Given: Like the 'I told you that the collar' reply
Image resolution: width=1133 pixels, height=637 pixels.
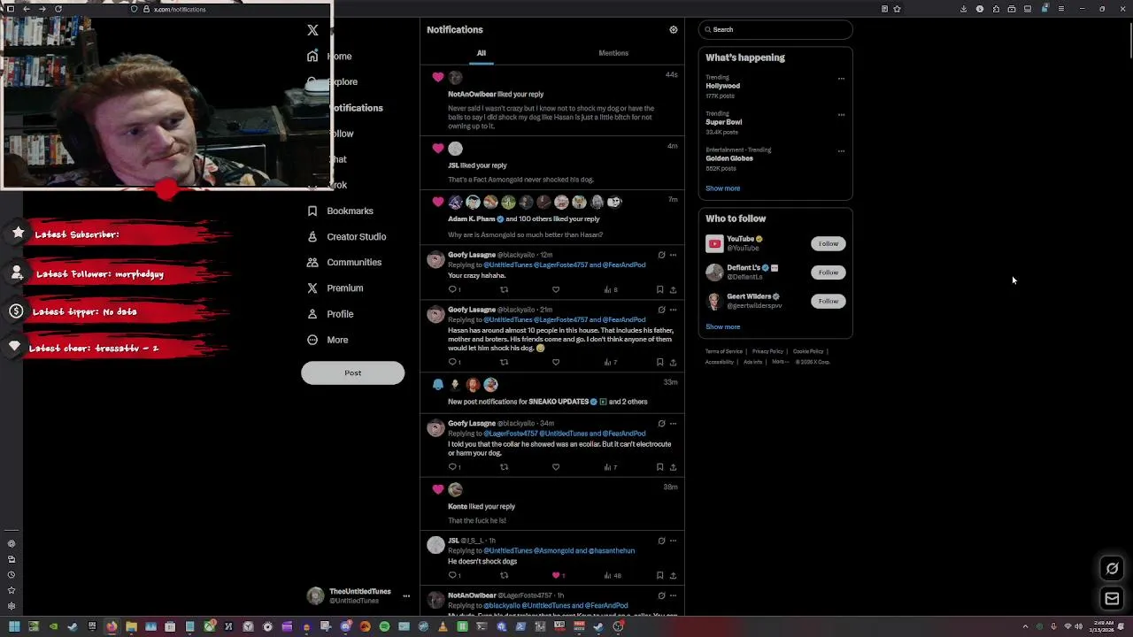Looking at the screenshot, I should (556, 467).
